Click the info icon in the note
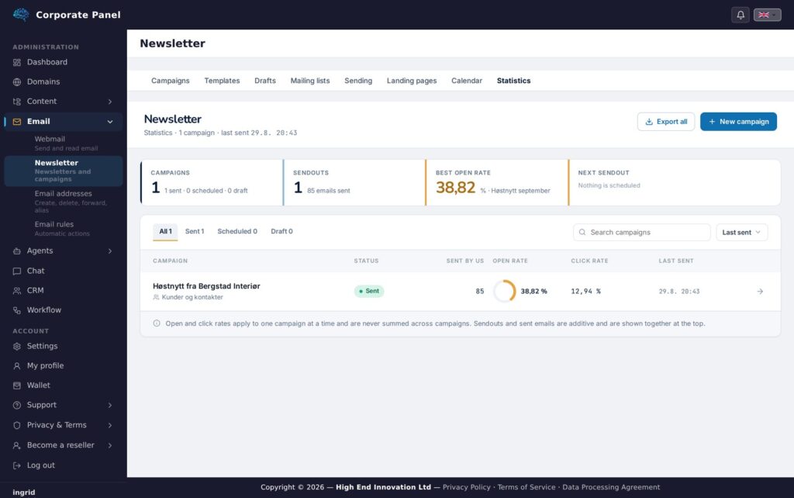Viewport: 794px width, 498px height. tap(157, 323)
